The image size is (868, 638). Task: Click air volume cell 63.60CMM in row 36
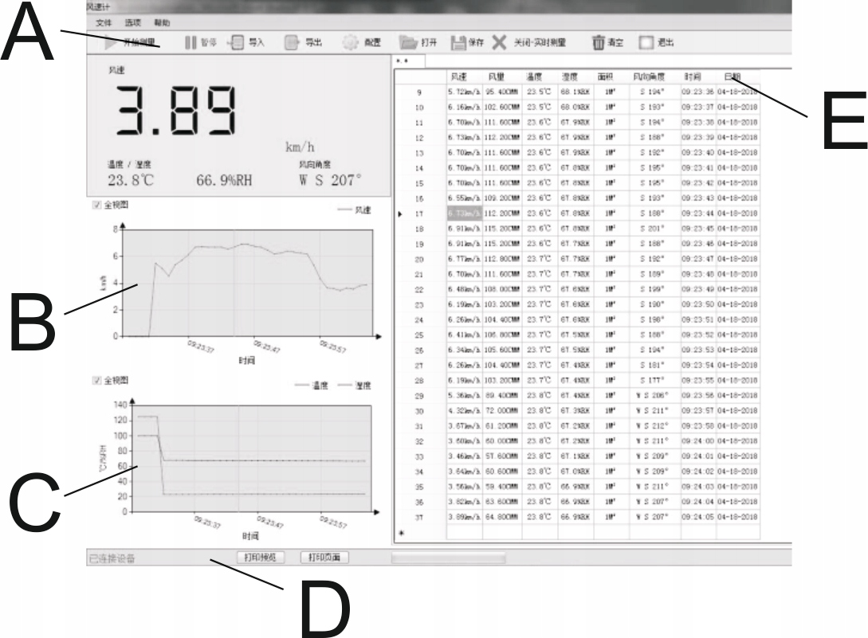(502, 502)
